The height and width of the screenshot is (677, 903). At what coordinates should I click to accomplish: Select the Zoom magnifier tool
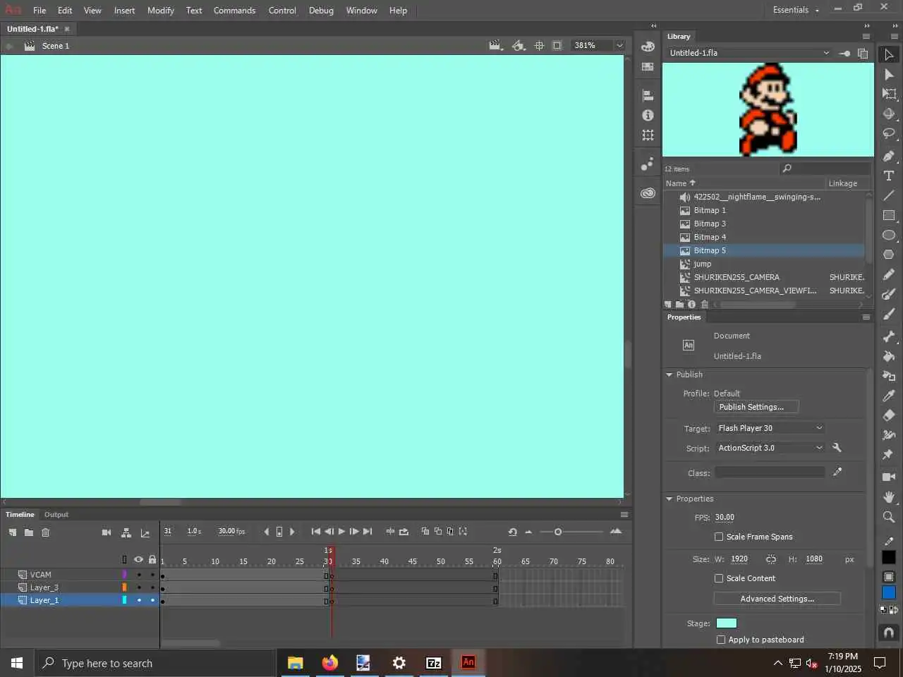pyautogui.click(x=889, y=517)
